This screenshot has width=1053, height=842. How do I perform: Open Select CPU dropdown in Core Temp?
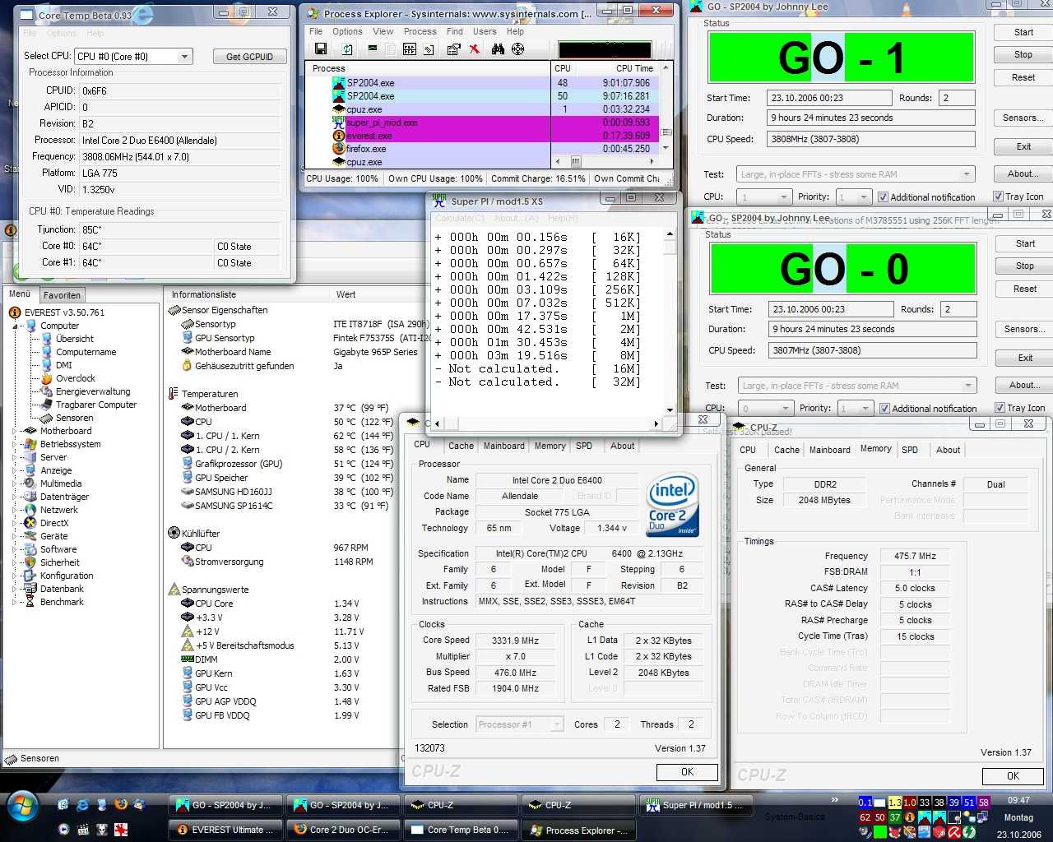[184, 57]
